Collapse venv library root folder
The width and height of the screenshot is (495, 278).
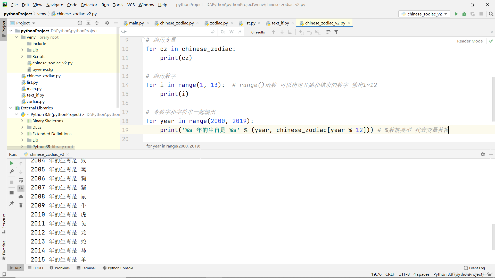point(16,37)
